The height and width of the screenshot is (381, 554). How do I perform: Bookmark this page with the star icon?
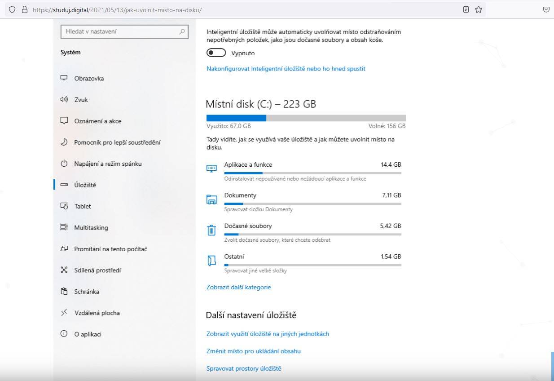[479, 9]
